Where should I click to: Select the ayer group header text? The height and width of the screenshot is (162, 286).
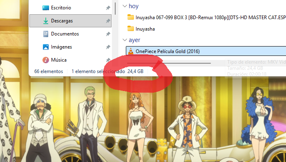tap(134, 40)
